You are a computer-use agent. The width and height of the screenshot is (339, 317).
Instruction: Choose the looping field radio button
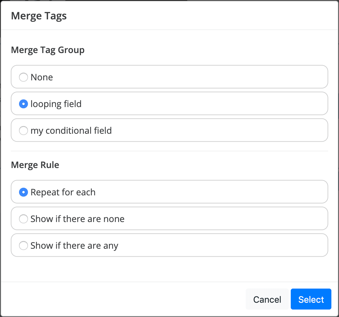pos(23,104)
